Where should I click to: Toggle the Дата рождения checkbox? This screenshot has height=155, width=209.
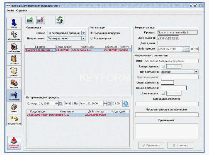(x=163, y=66)
